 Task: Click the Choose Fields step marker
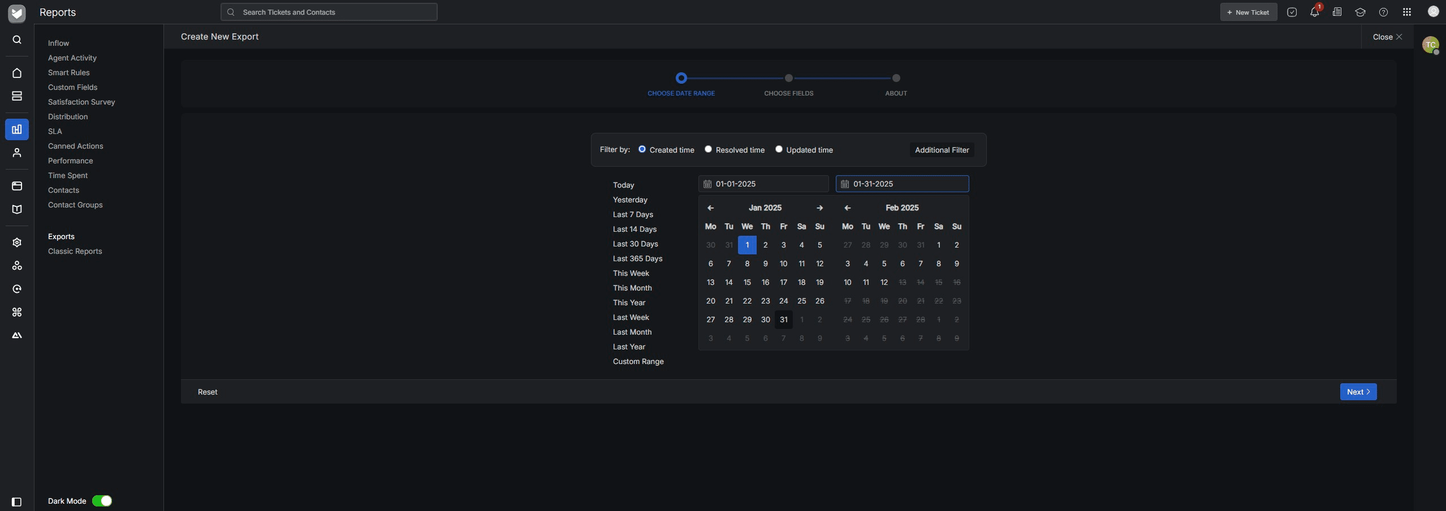[x=788, y=78]
